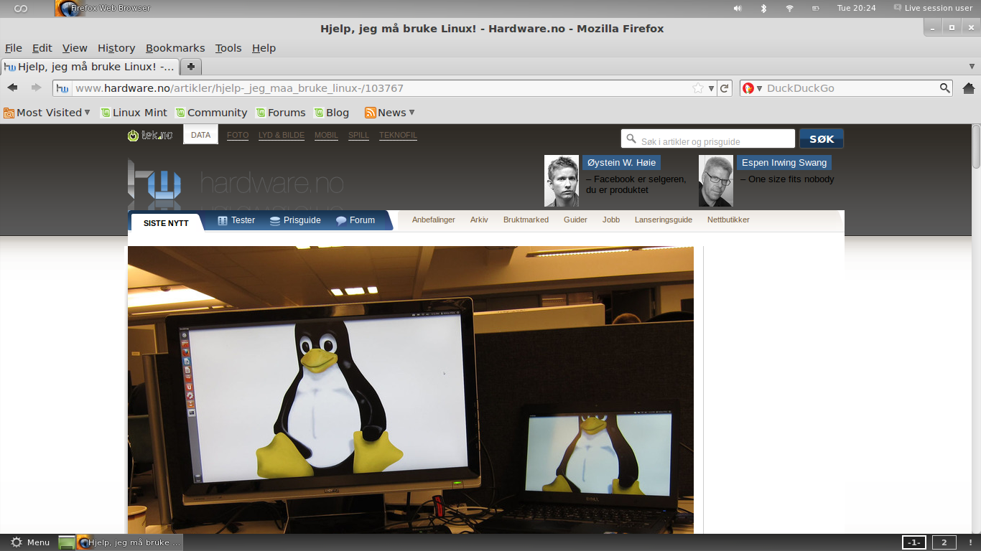Go forward with the Forward arrow
This screenshot has height=551, width=981.
pyautogui.click(x=36, y=88)
